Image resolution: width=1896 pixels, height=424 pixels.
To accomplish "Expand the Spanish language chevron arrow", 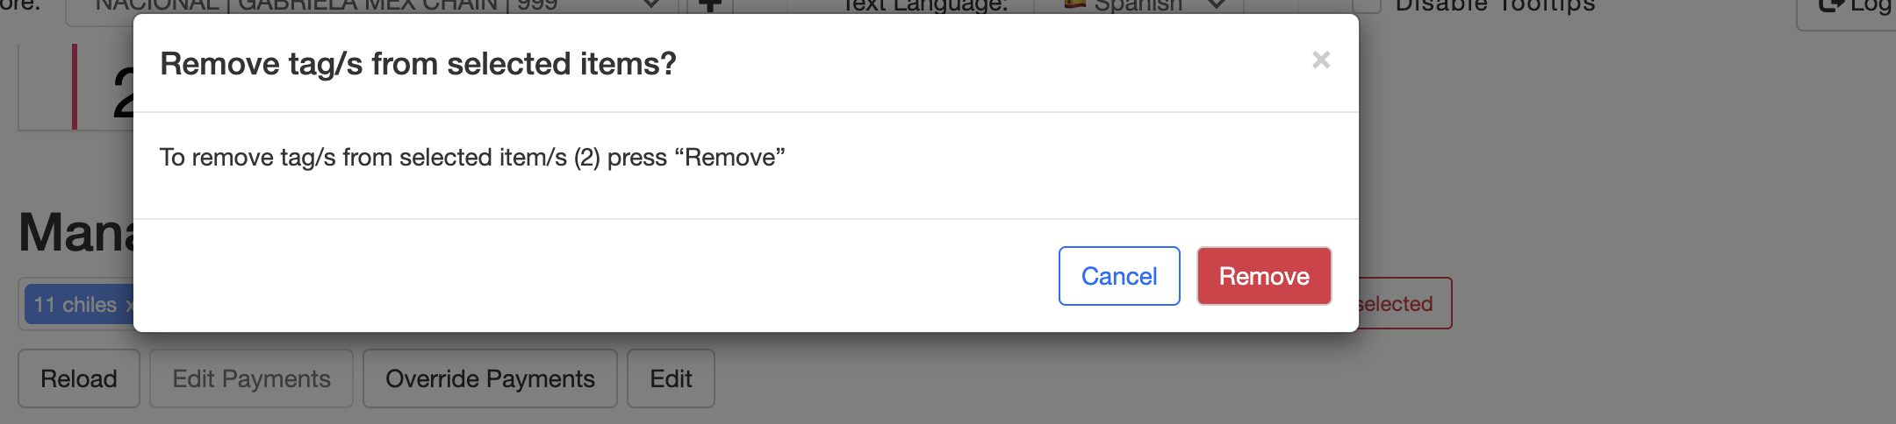I will [1217, 4].
